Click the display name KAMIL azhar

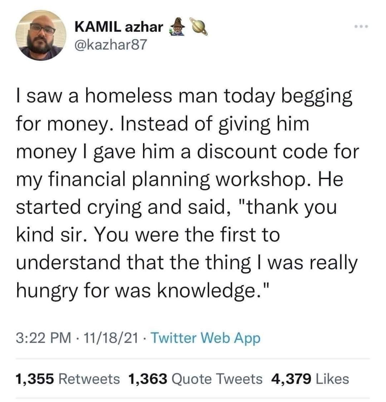point(119,26)
